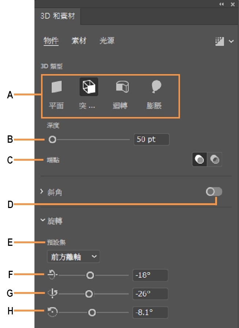Switch to the 素材 (Materials) tab
This screenshot has height=328, width=239.
coord(78,41)
